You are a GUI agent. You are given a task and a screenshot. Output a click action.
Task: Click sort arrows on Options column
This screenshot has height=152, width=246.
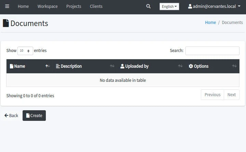tap(234, 66)
